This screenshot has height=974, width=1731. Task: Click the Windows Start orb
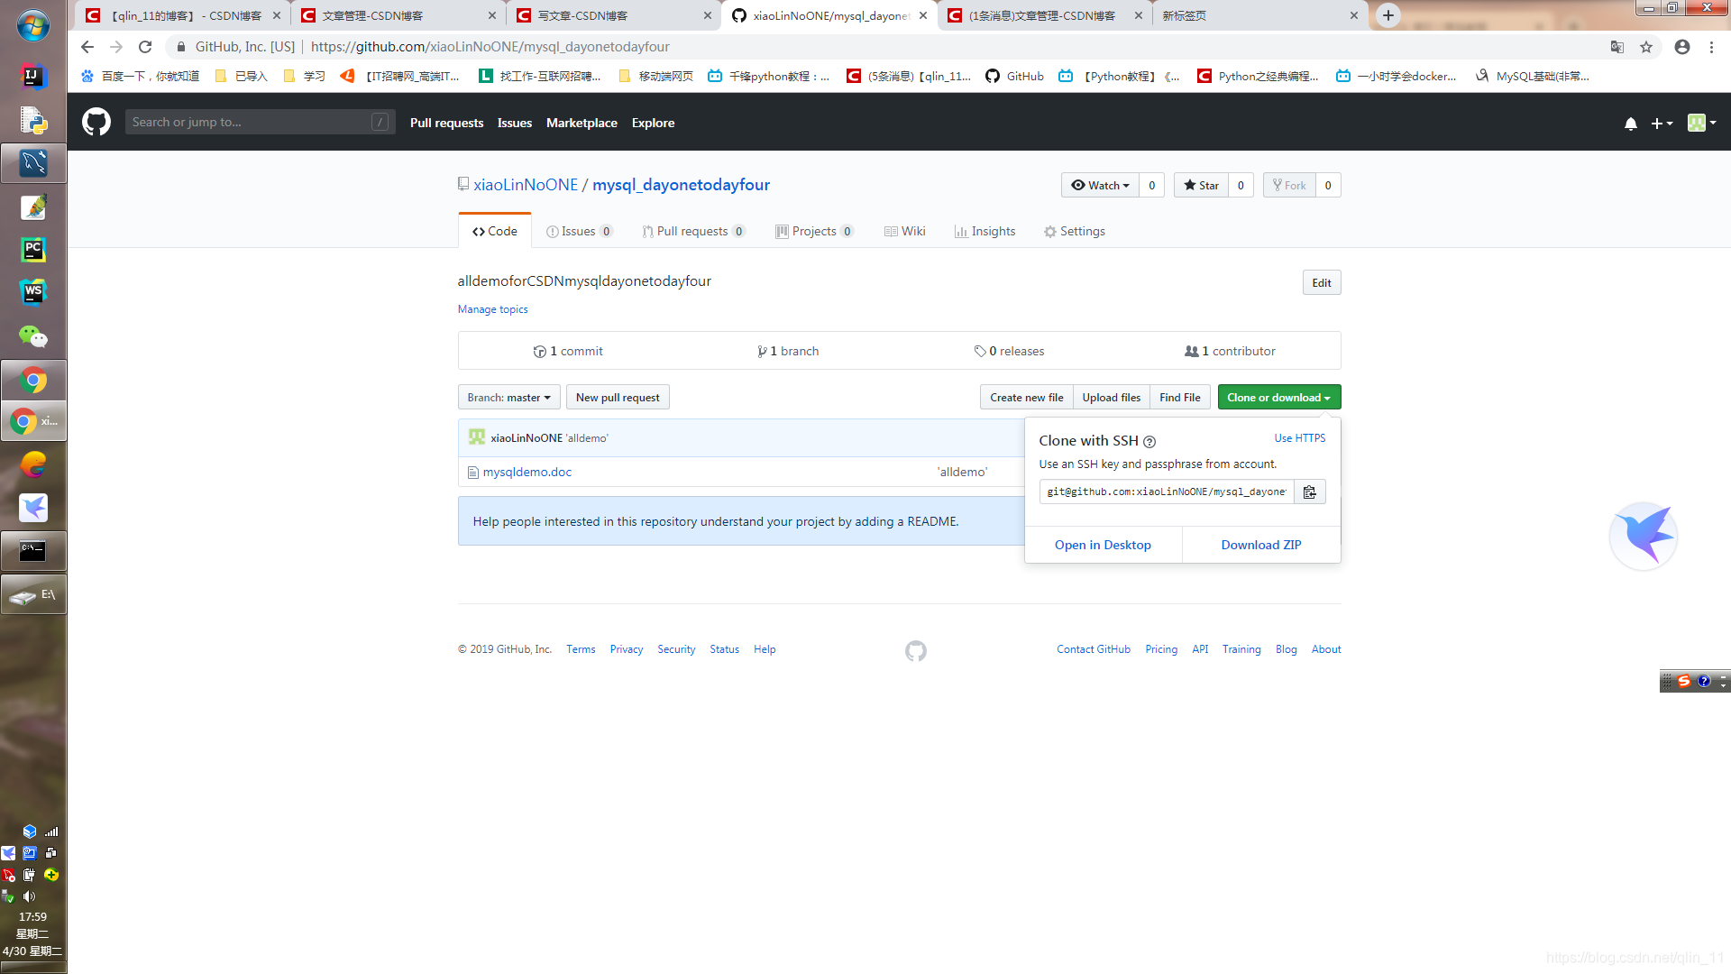click(x=33, y=25)
